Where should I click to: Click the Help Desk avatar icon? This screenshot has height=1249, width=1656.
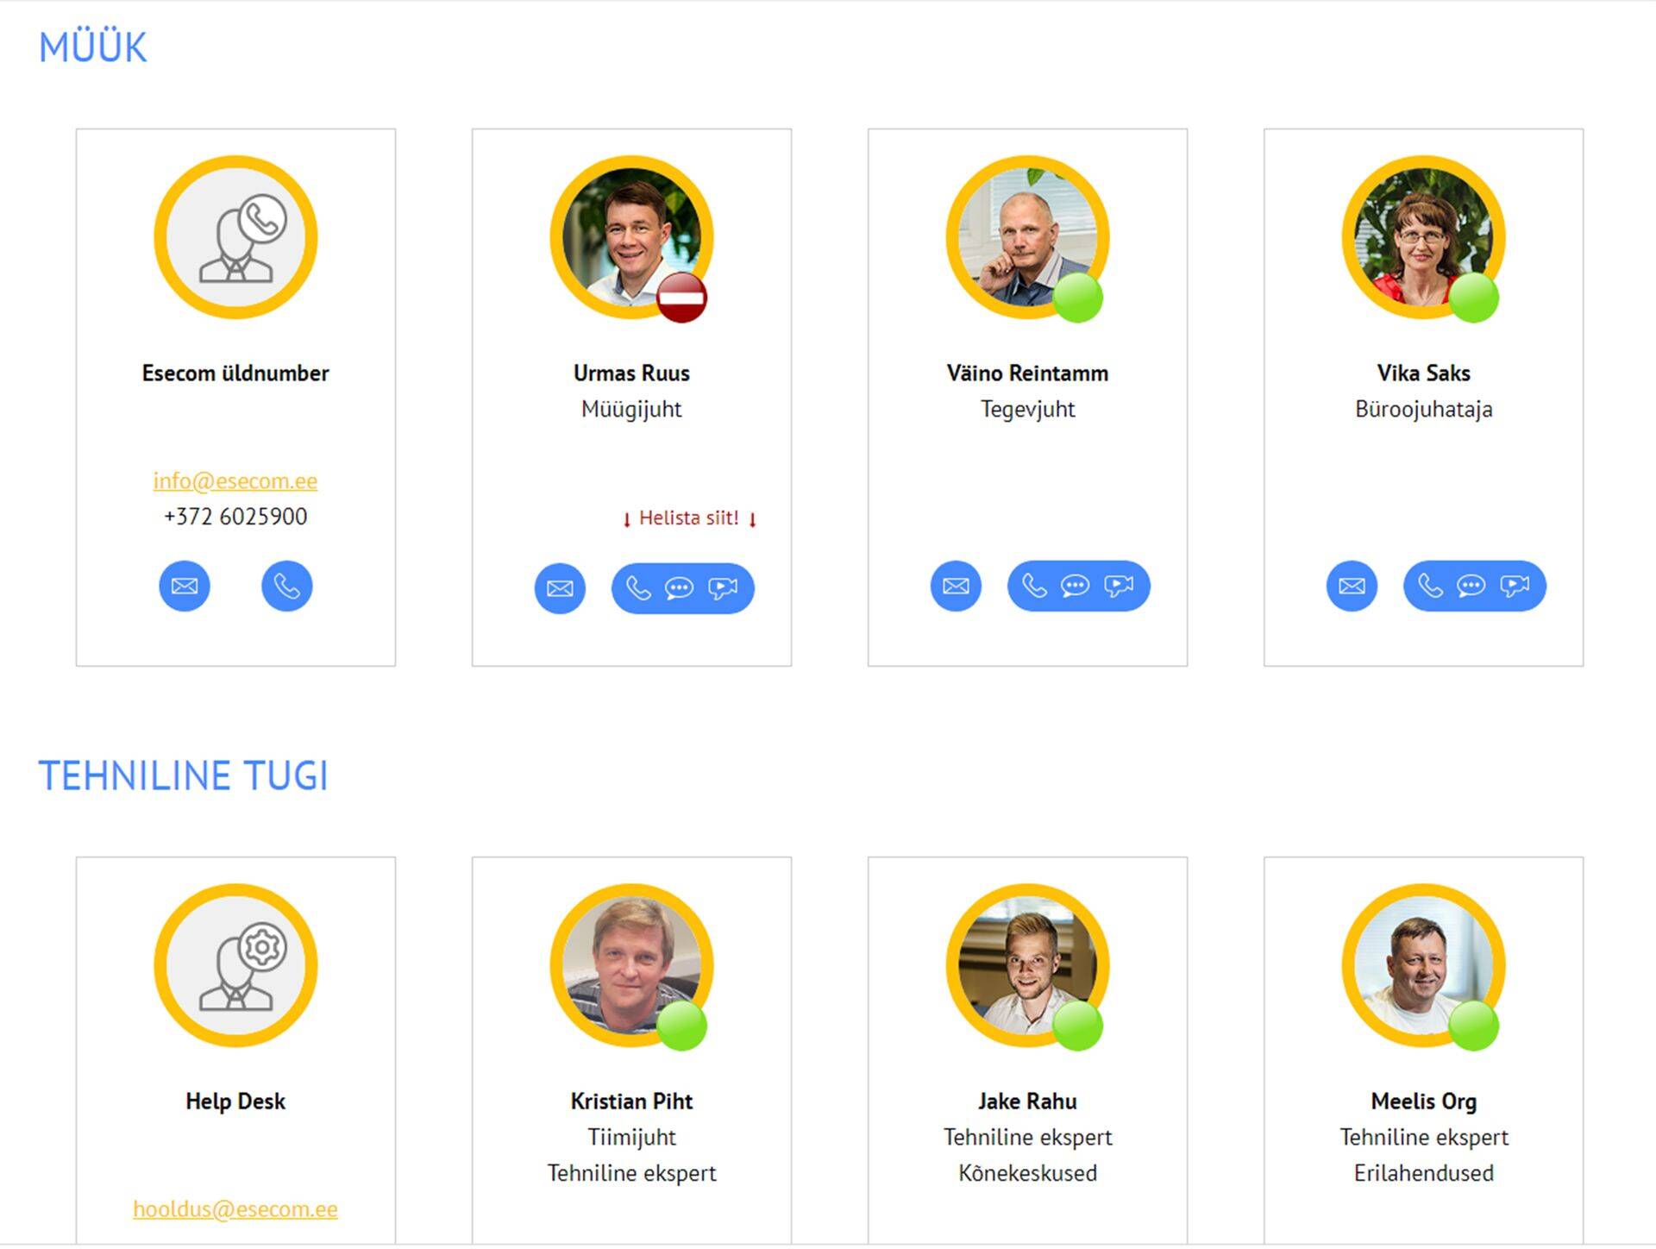pyautogui.click(x=235, y=965)
